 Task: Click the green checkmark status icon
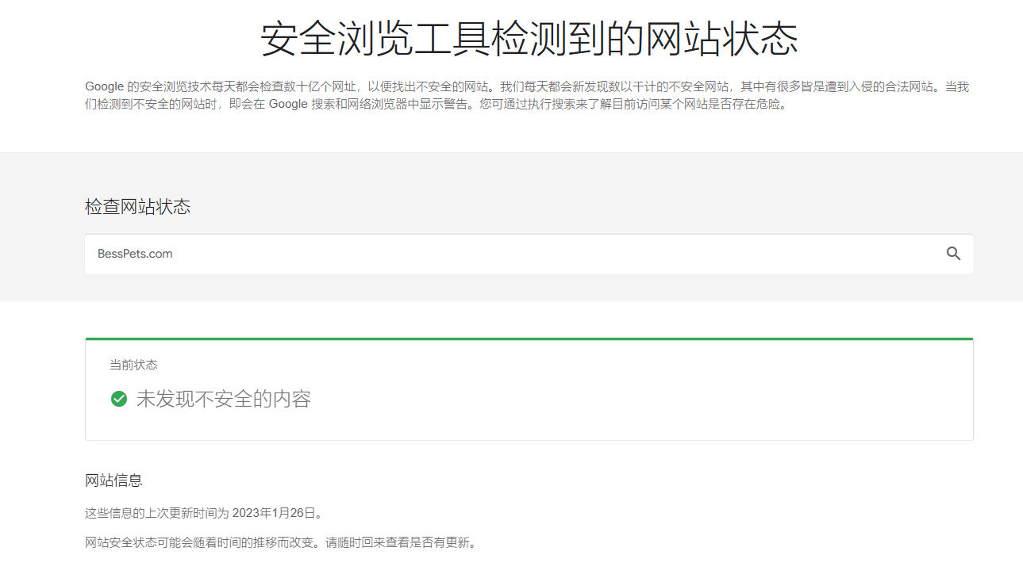coord(119,399)
